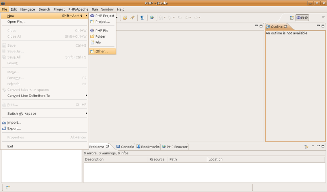The height and width of the screenshot is (192, 327).
Task: Close the Outline view tab
Action: [x=286, y=27]
